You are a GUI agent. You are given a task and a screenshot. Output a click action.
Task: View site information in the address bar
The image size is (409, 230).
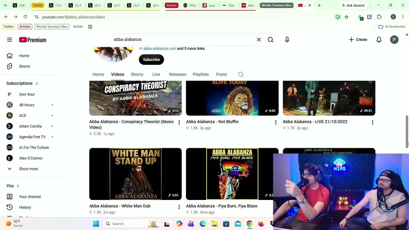coord(36,17)
